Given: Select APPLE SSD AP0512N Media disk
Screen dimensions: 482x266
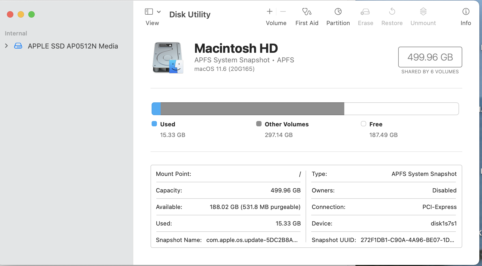Looking at the screenshot, I should [x=73, y=46].
